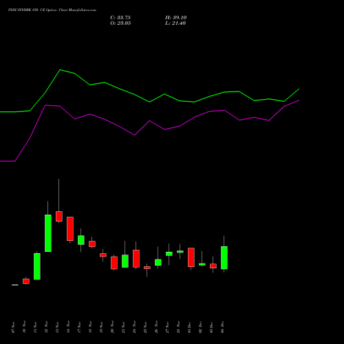Click the tall green candle for 12 Nov

click(48, 233)
